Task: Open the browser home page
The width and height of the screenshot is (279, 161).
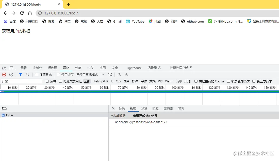Action: [x=30, y=13]
